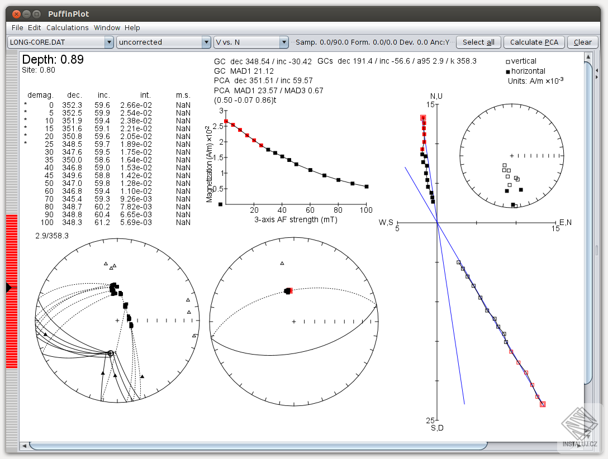This screenshot has width=608, height=459.
Task: Open the V vs. N projection dropdown
Action: pyautogui.click(x=251, y=42)
